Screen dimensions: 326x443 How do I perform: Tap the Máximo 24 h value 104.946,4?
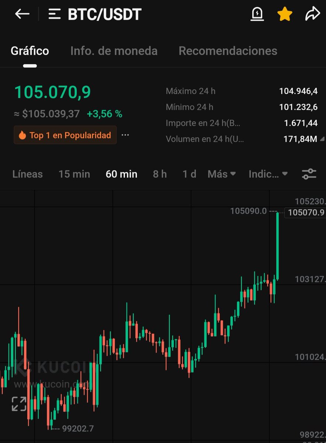298,91
